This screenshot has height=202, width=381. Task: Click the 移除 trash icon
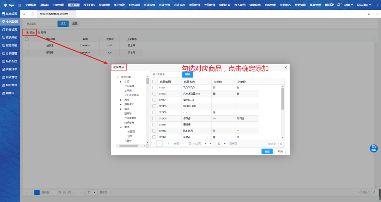39,33
